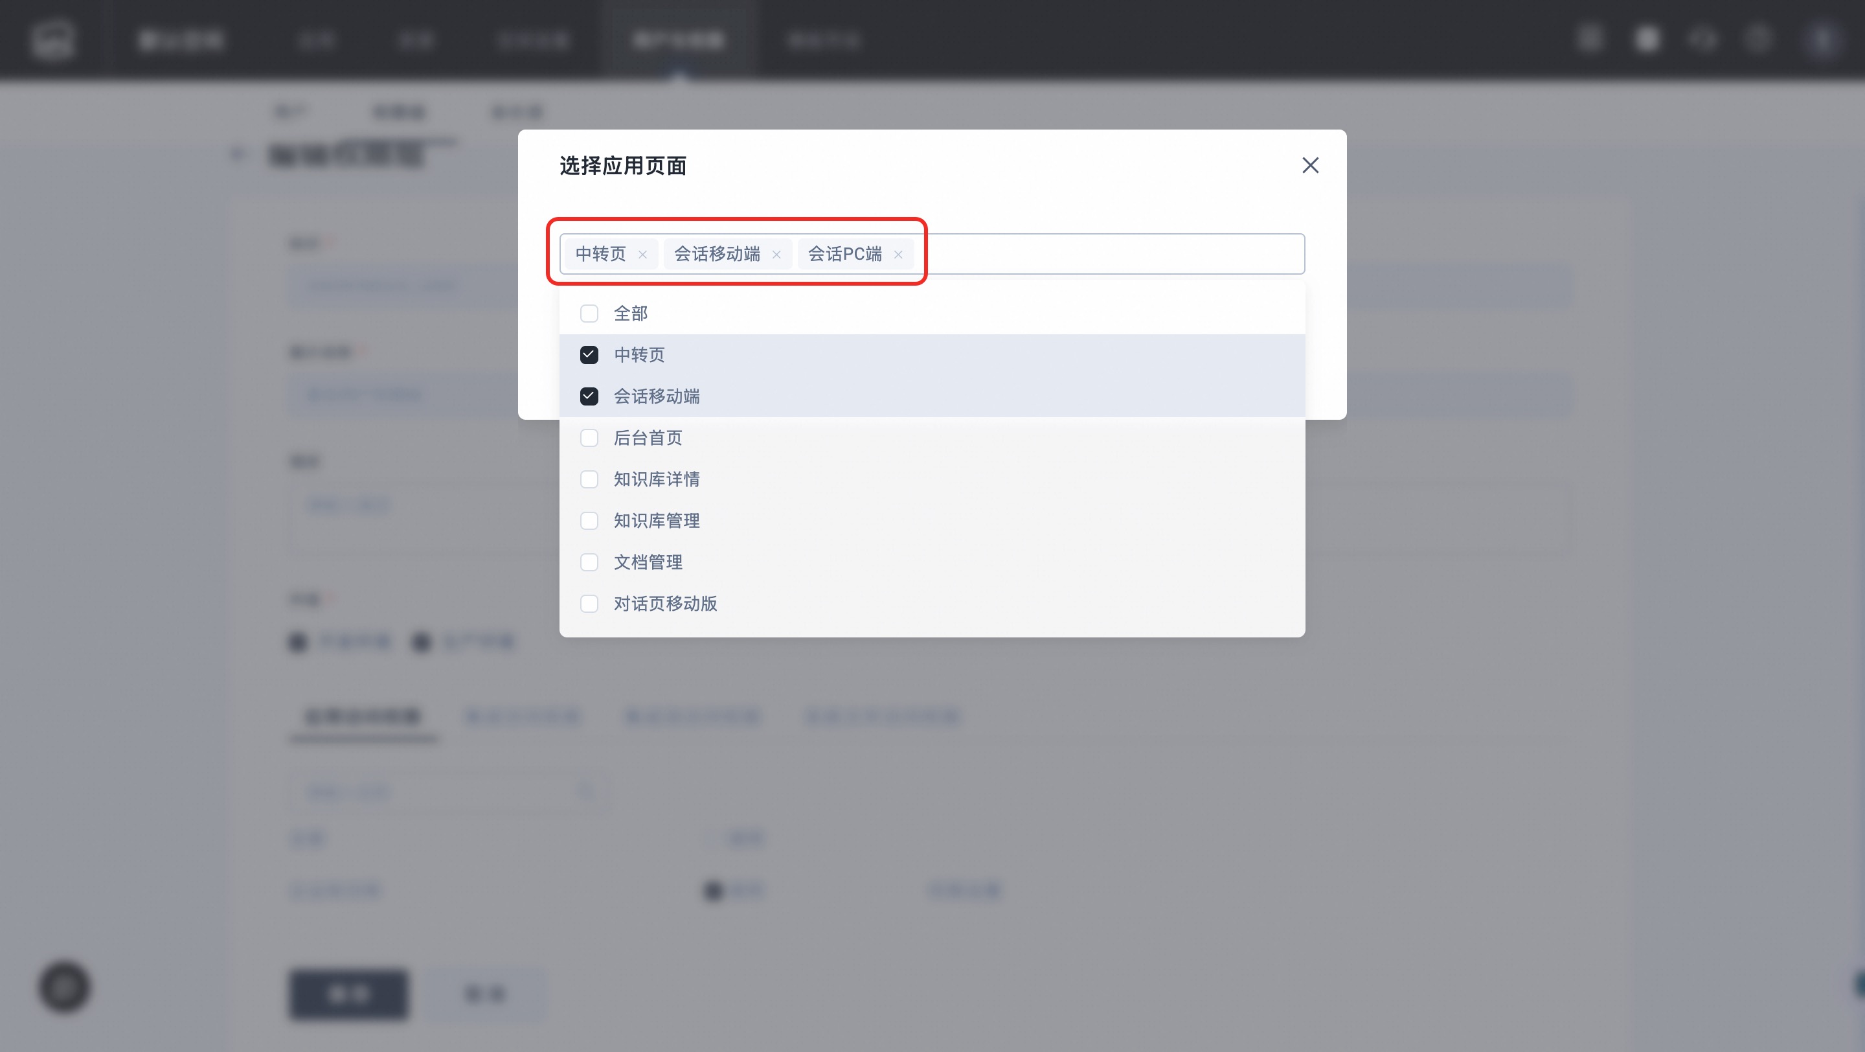Click the round floating help icon at bottom-left

65,987
